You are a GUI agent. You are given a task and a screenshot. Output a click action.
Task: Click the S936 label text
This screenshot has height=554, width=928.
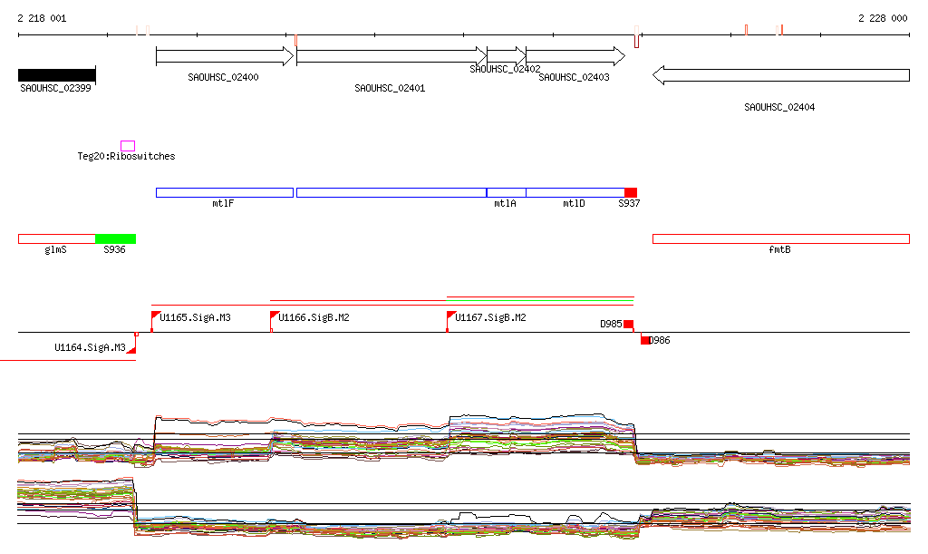click(x=115, y=249)
